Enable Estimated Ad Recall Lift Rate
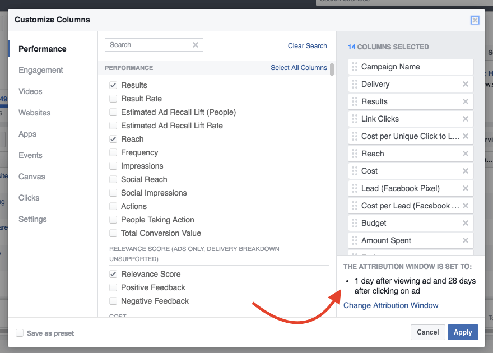This screenshot has width=493, height=353. (113, 126)
